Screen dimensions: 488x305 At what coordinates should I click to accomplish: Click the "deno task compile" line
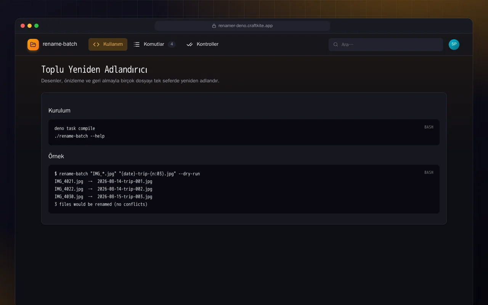click(75, 128)
